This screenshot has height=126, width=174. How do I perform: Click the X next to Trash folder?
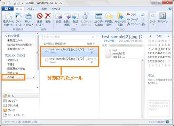click(x=33, y=77)
